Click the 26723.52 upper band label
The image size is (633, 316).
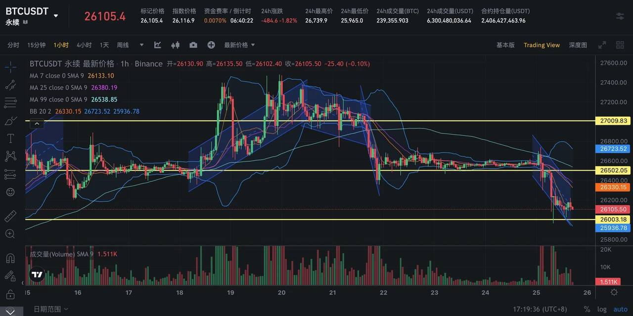[x=614, y=149]
